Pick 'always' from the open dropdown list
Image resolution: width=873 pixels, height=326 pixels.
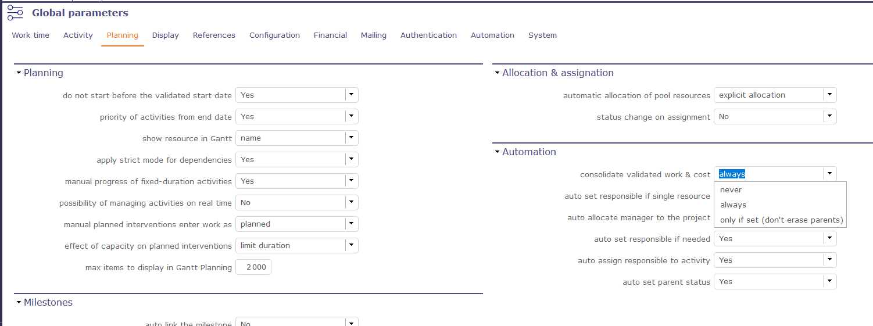pos(733,205)
